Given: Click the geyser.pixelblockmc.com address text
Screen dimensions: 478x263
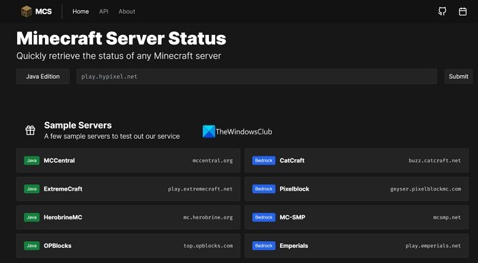Looking at the screenshot, I should point(425,189).
